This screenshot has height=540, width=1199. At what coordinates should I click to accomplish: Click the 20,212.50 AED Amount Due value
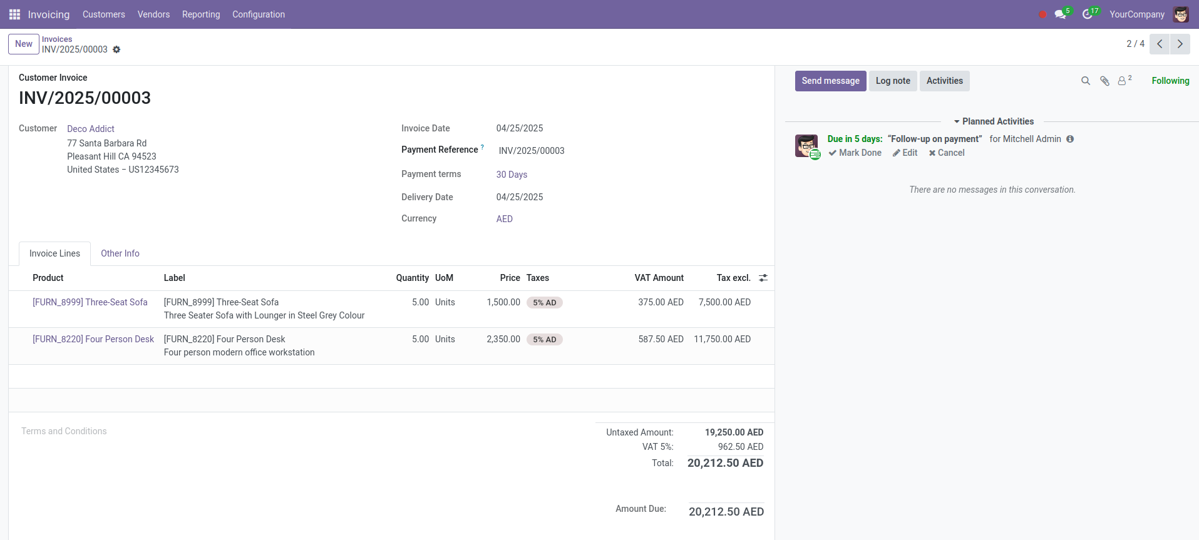(x=726, y=512)
